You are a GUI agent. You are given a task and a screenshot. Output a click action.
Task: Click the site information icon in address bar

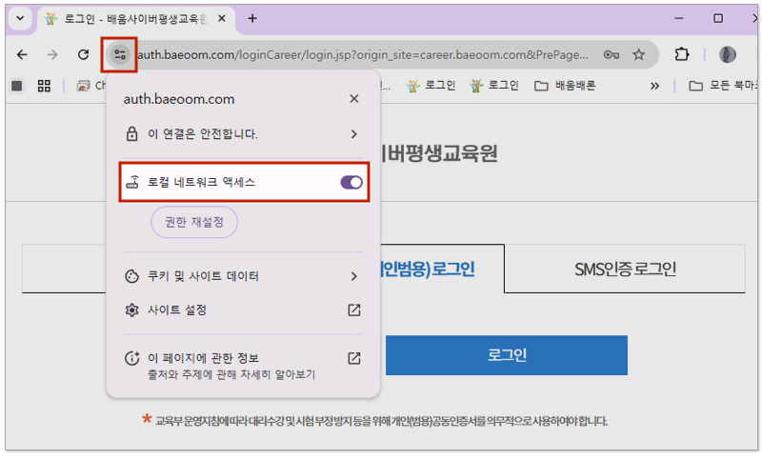(x=120, y=54)
